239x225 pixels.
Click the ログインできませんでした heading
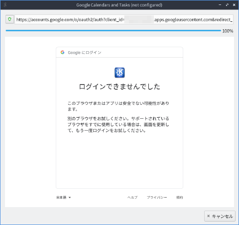(119, 86)
